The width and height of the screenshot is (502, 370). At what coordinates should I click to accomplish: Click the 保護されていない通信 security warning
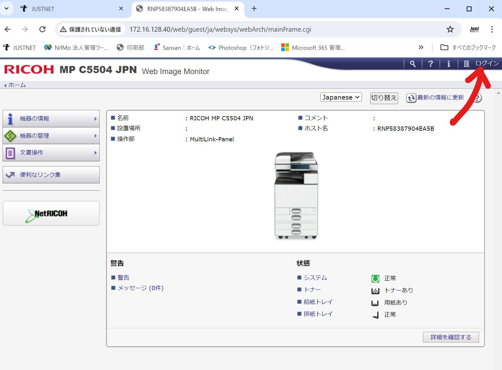[x=91, y=29]
